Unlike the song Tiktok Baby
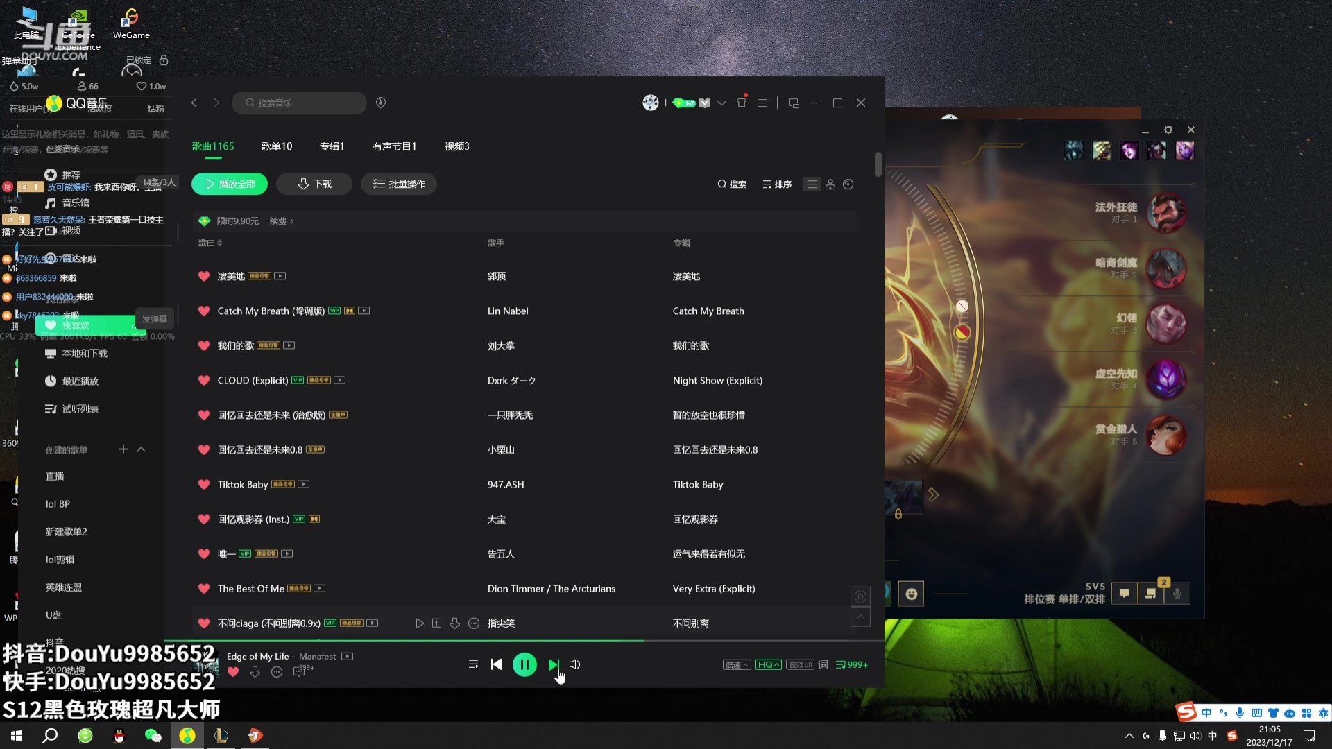 coord(204,484)
